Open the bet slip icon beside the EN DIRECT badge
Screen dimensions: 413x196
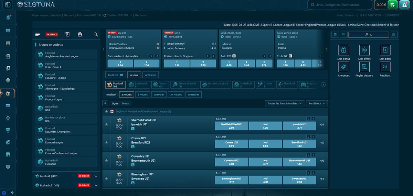tap(67, 34)
